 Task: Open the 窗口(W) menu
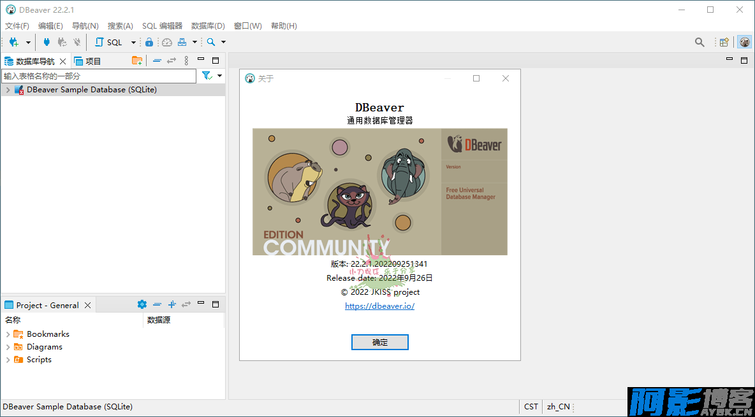(248, 26)
